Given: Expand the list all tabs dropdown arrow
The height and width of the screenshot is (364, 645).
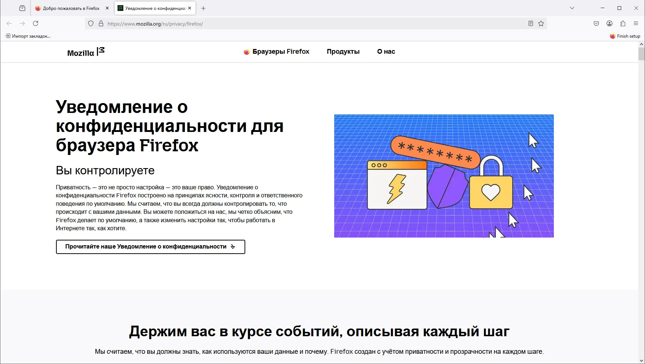Looking at the screenshot, I should tap(572, 8).
